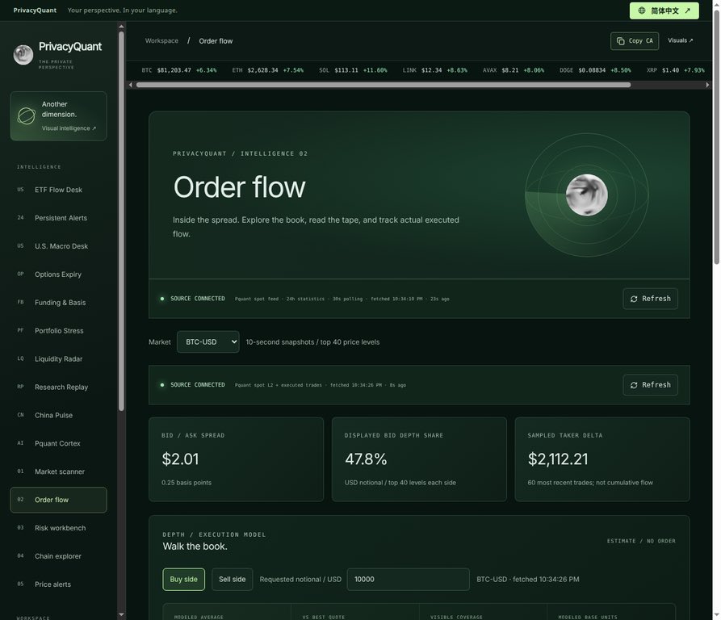Open ETF Flow Desk

[x=58, y=190]
